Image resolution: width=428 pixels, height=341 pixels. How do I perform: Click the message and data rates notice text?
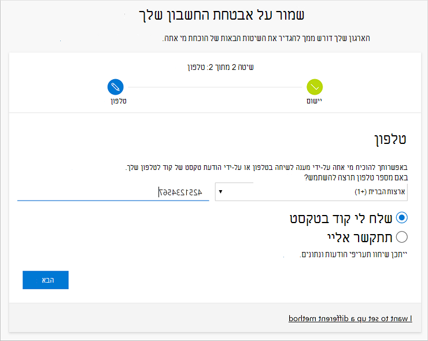(353, 254)
